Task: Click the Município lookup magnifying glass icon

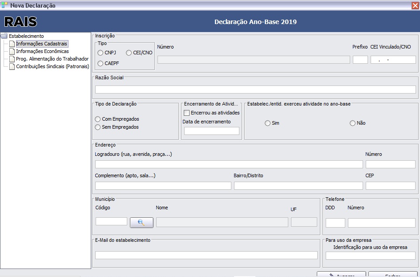Action: 141,222
